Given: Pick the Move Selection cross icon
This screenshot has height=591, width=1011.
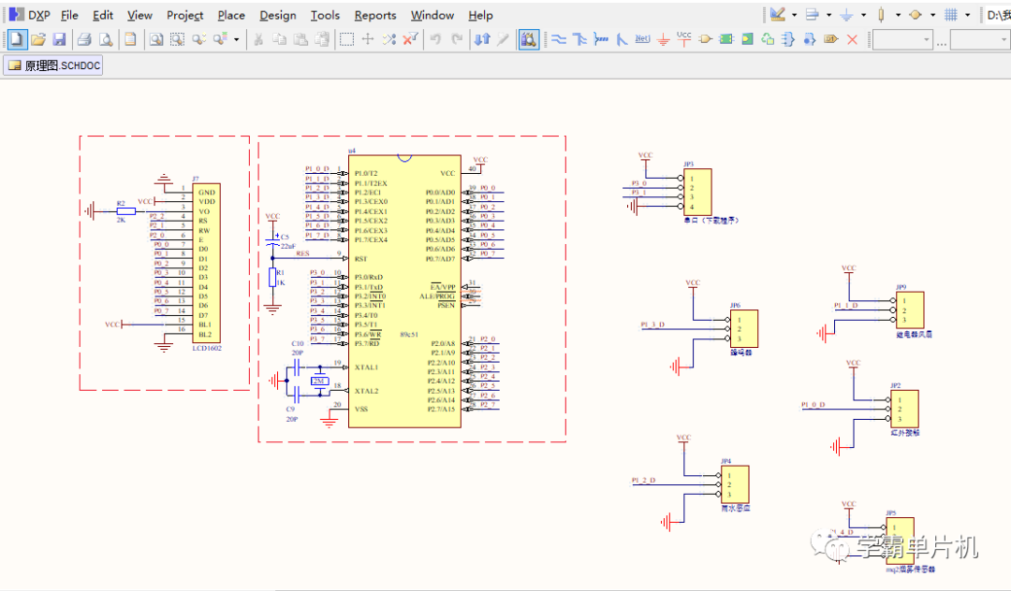Looking at the screenshot, I should [x=368, y=39].
